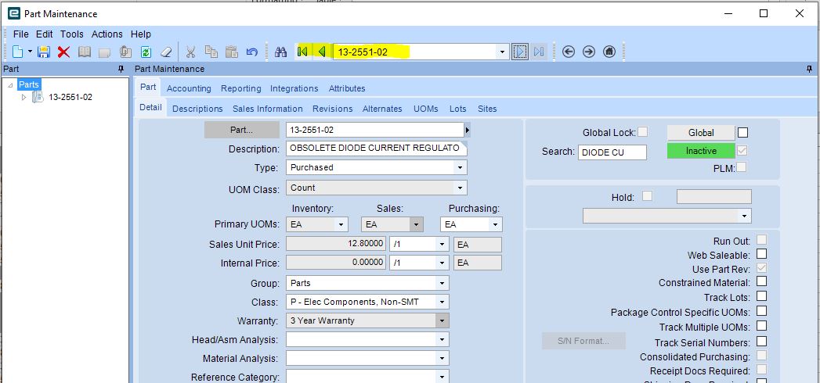Screen dimensions: 820x383
Task: Check the Track Serial Numbers checkbox
Action: [761, 342]
